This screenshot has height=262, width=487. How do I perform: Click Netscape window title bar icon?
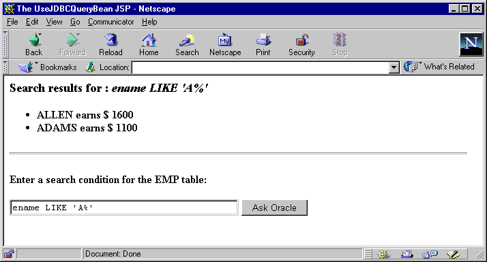[10, 9]
